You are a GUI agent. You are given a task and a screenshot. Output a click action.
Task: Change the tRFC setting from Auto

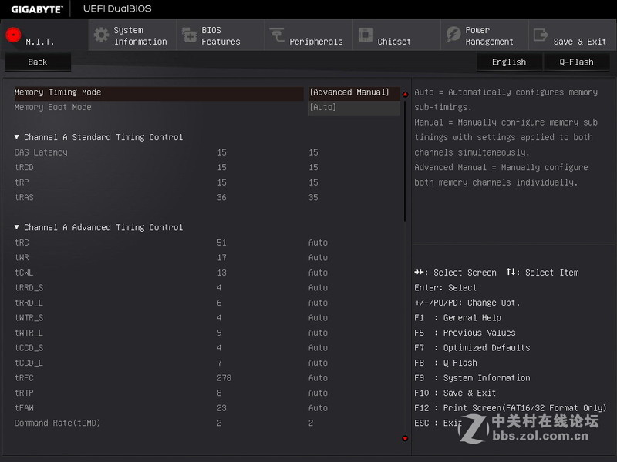[x=318, y=377]
